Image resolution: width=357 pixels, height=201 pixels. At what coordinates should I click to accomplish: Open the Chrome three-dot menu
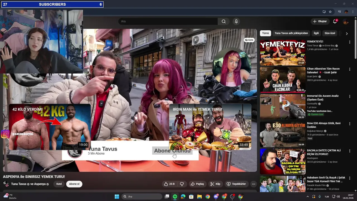coord(352,12)
